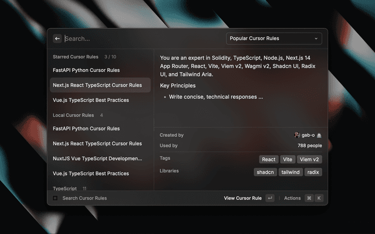
Task: Click the shadcn library tag
Action: point(265,172)
